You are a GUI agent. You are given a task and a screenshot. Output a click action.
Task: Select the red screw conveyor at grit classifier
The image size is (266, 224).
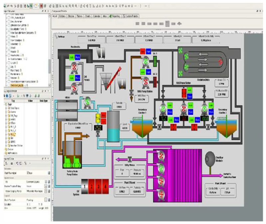[x=114, y=78]
